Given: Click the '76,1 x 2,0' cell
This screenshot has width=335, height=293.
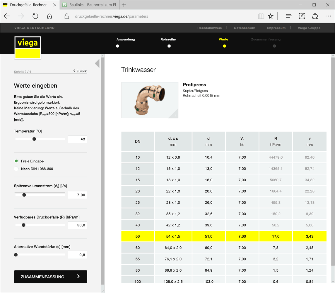Looking at the screenshot, I should coord(173,259).
